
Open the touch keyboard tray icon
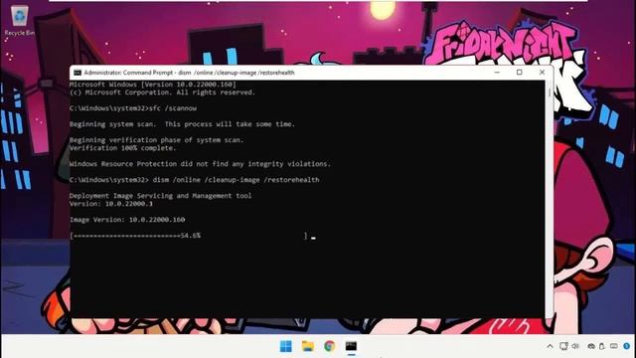coord(614,346)
